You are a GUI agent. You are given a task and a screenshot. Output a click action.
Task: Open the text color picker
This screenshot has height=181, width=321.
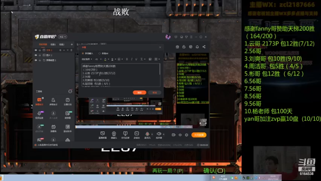pos(105,59)
